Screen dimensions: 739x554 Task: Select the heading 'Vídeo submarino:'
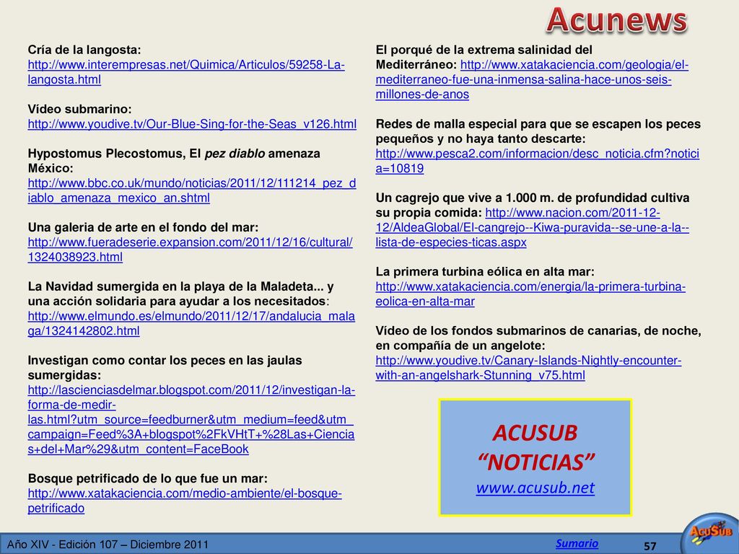tap(79, 110)
